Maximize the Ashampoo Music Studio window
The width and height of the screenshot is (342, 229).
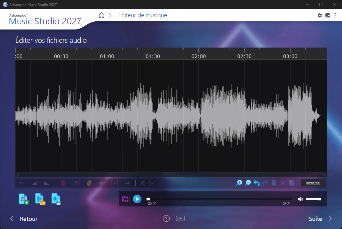(321, 5)
